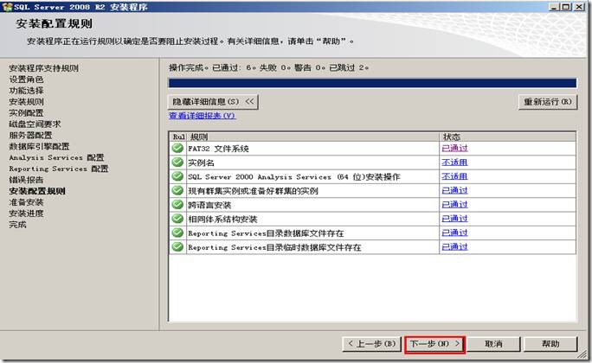This screenshot has width=592, height=363.
Task: Click check icon for Reporting Services目录临时数据库文件存在
Action: [x=177, y=247]
